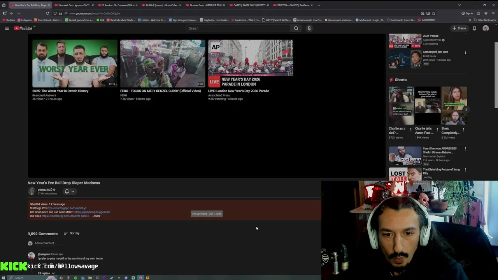Open the starforgepc.com/moist-yt link
498x280 pixels.
coord(66,208)
